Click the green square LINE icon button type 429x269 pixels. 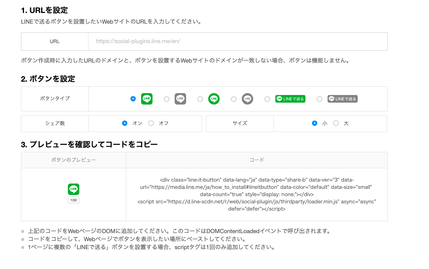point(147,99)
